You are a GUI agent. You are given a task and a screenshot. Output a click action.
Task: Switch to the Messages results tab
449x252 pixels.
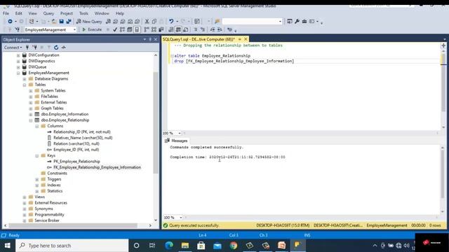click(176, 141)
